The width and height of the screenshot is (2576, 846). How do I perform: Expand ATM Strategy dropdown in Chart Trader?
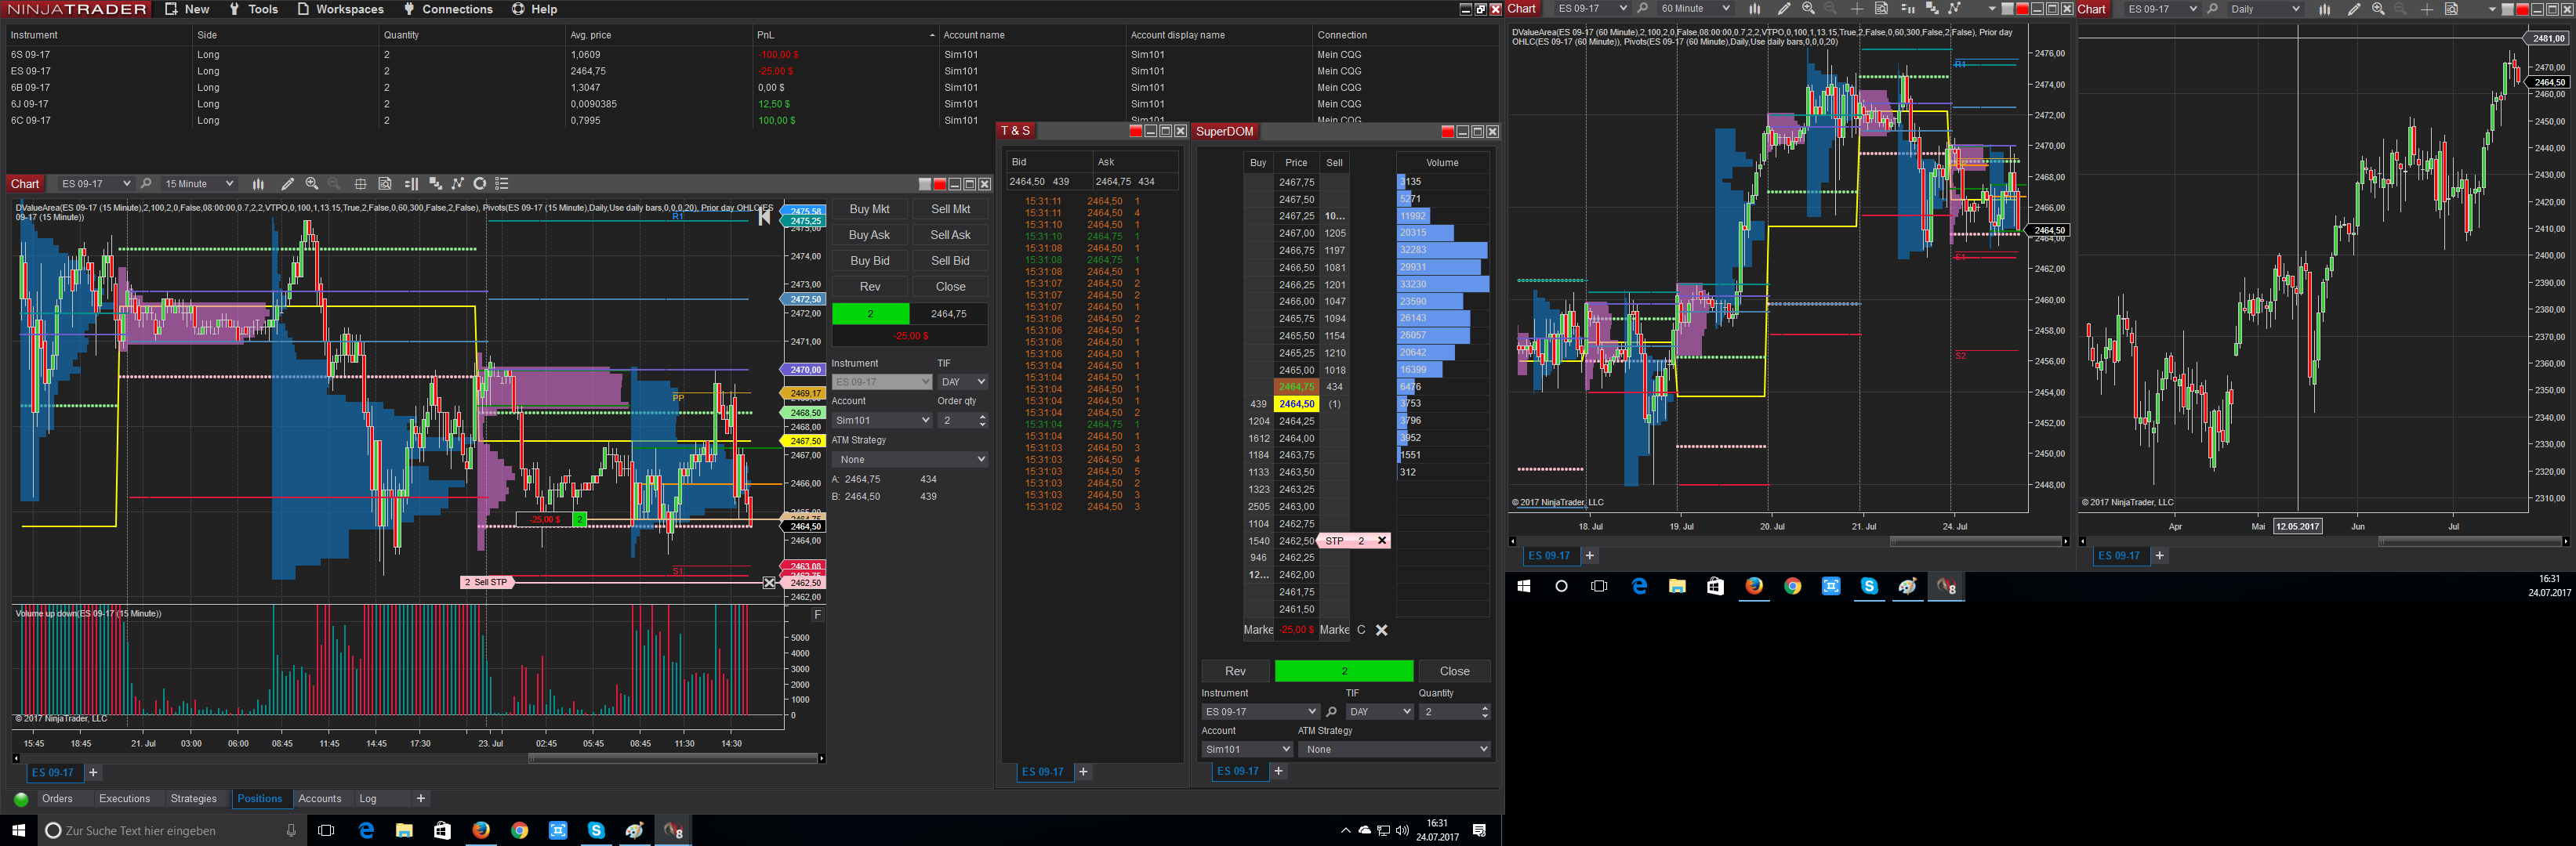(910, 460)
